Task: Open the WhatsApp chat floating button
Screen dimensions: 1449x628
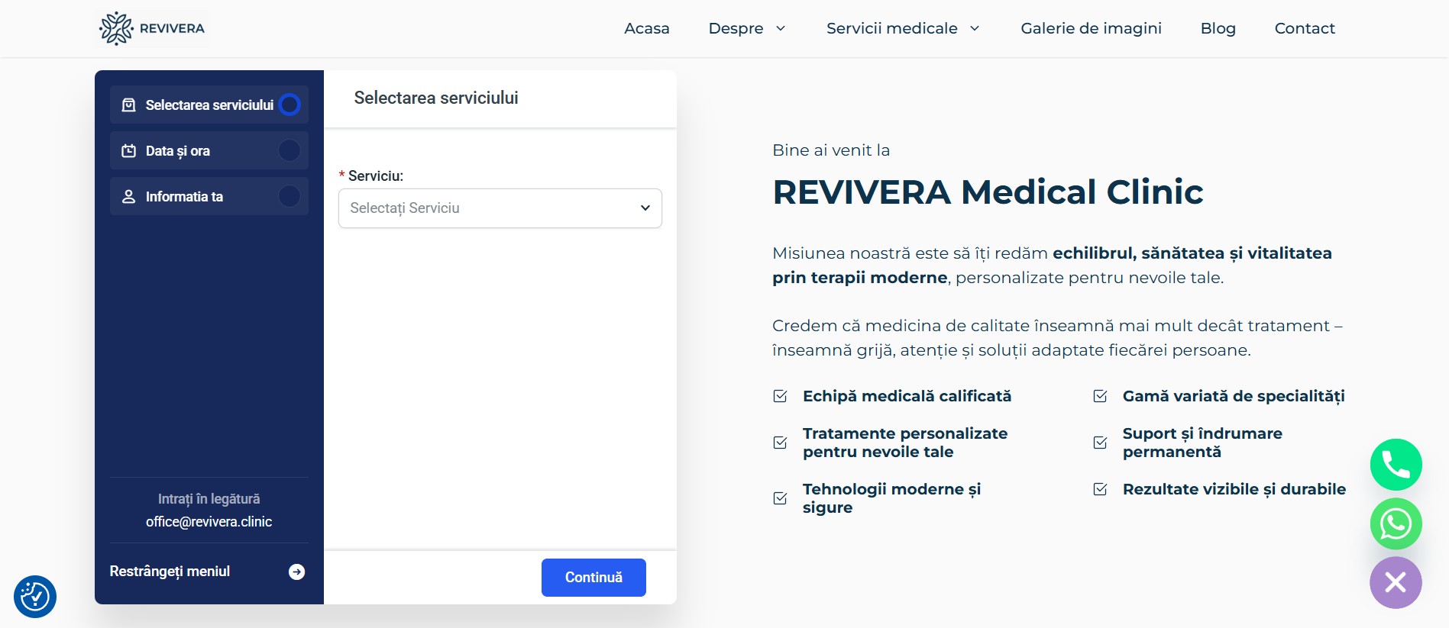Action: (x=1396, y=524)
